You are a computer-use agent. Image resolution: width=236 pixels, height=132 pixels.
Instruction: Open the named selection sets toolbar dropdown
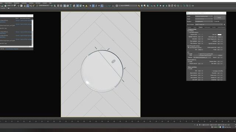[44, 6]
